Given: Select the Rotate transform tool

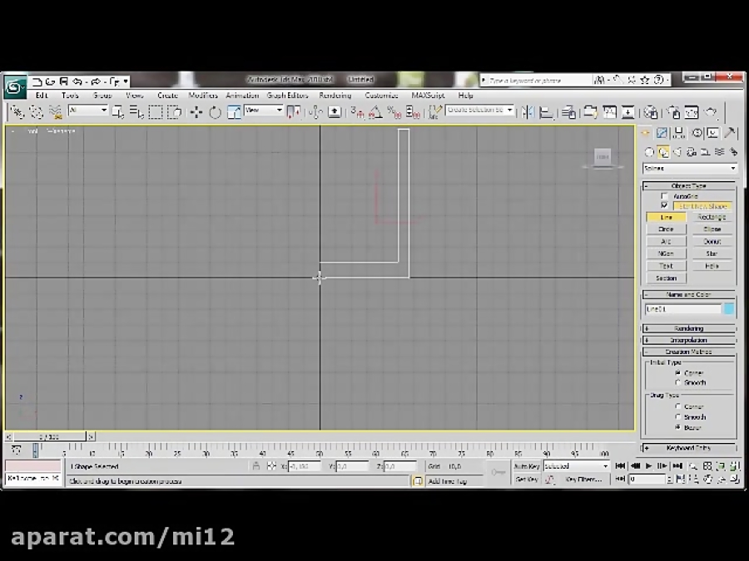Looking at the screenshot, I should coord(215,111).
